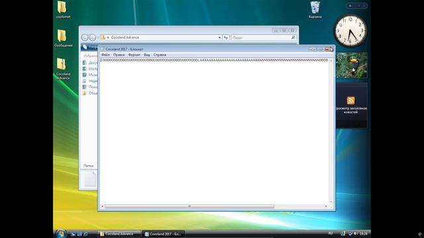Click the Notepad horizontal scrollbar thumb
This screenshot has height=238, width=424.
[x=189, y=206]
